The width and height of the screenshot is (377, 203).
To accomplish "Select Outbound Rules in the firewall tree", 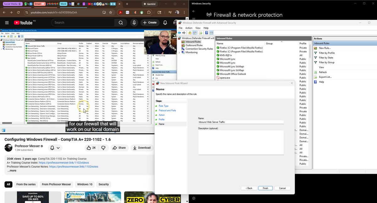I will pyautogui.click(x=194, y=45).
